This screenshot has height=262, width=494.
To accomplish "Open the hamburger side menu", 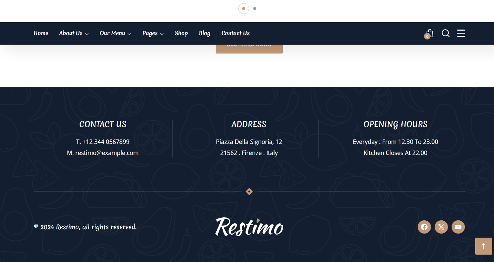I will (461, 33).
